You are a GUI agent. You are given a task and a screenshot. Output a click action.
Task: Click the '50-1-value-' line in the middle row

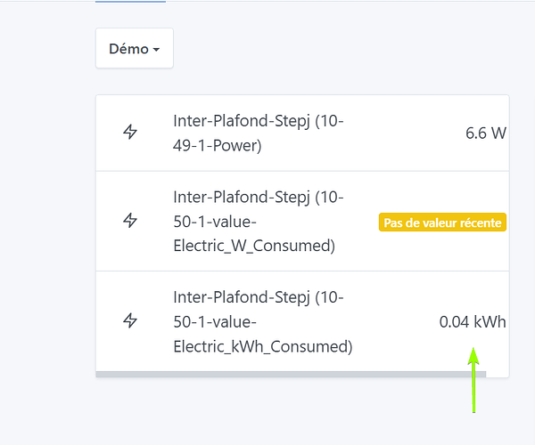click(x=214, y=221)
